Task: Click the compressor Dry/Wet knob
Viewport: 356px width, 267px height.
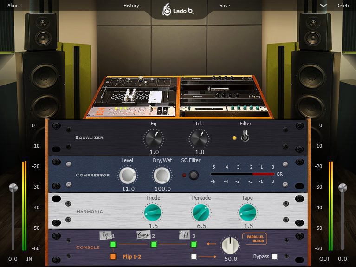Action: [x=162, y=175]
